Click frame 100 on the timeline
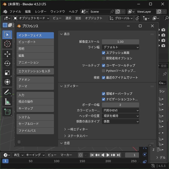 pyautogui.click(x=57, y=161)
